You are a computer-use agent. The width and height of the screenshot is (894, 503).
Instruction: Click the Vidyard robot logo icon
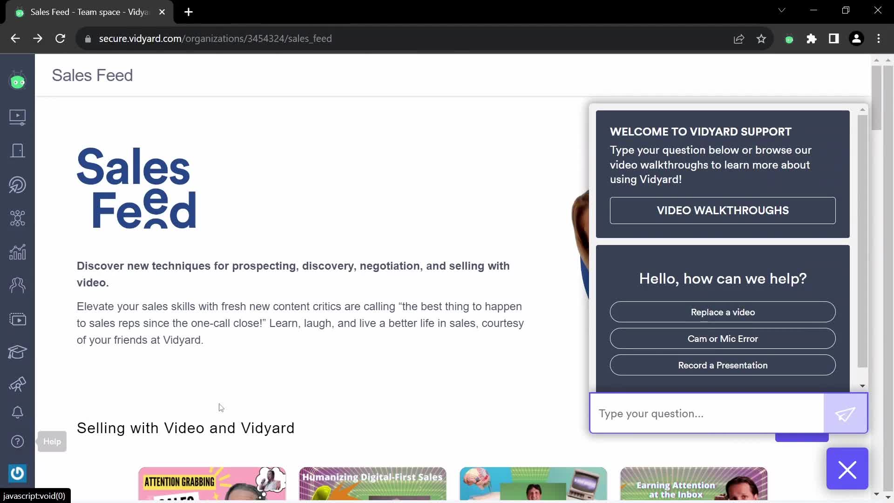(18, 81)
